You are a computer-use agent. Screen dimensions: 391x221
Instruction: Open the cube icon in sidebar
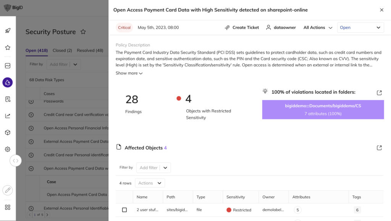[x=8, y=133]
